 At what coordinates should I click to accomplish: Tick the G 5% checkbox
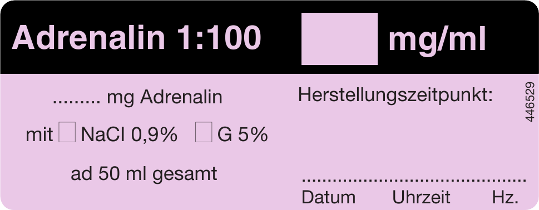204,132
